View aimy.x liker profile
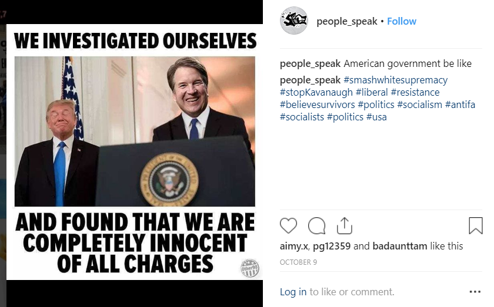 tap(295, 246)
